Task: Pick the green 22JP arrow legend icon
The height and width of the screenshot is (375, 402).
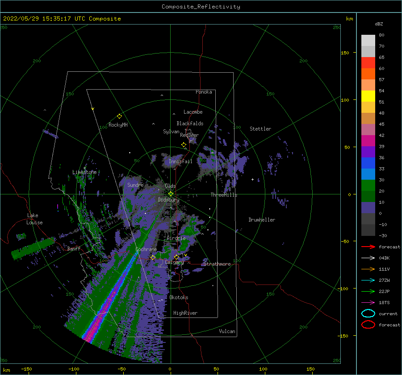Action: (368, 291)
